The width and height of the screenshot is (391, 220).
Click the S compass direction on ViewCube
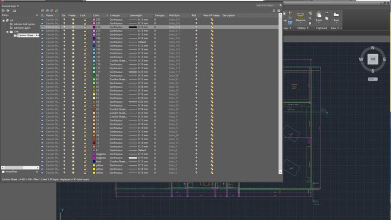pos(373,71)
